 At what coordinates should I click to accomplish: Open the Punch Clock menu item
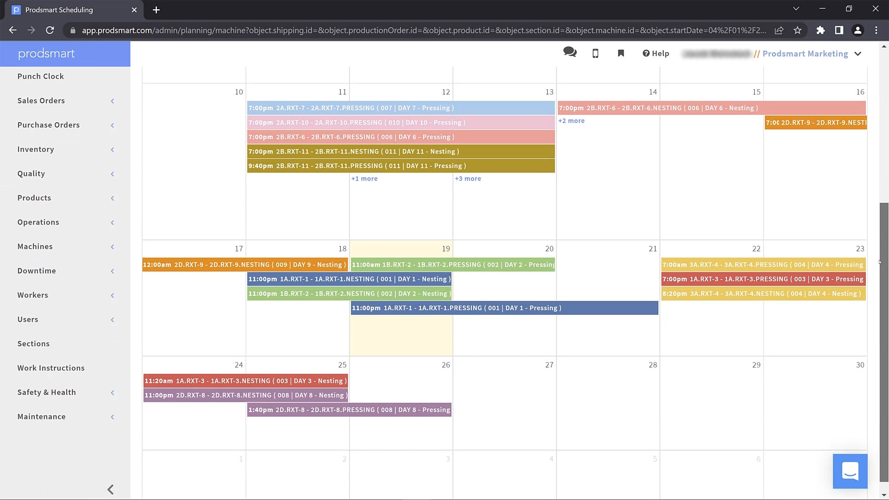[41, 76]
